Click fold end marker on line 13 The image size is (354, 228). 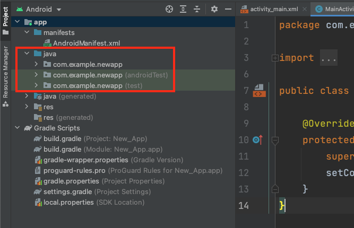(x=275, y=189)
